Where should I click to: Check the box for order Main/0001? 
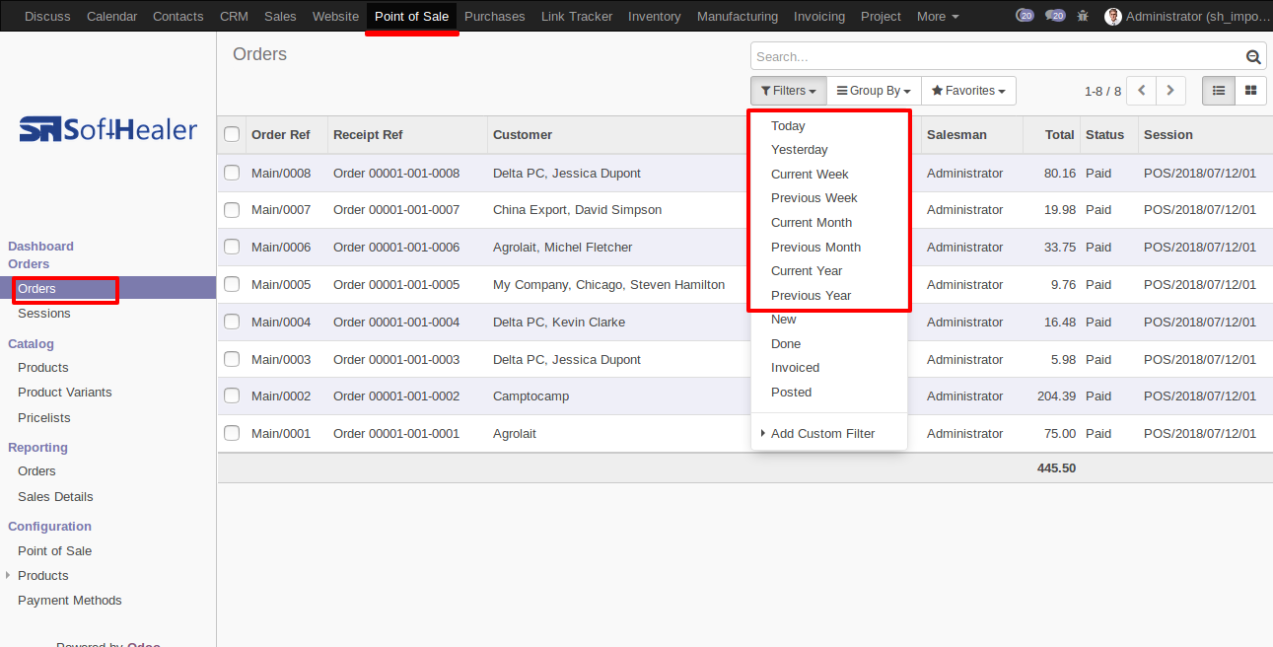(x=232, y=433)
